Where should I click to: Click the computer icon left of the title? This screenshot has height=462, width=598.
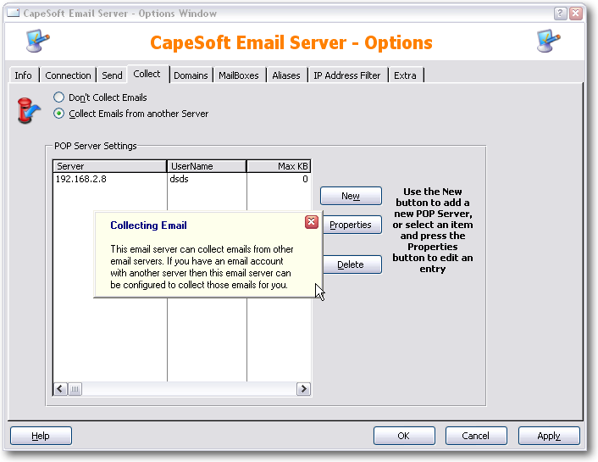(38, 41)
